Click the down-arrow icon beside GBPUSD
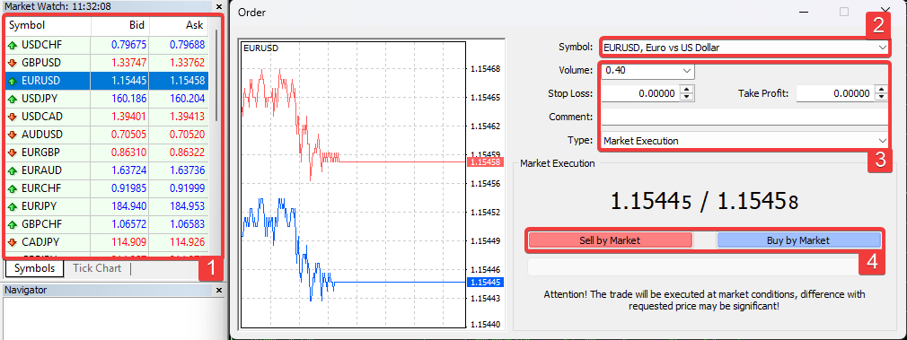907x340 pixels. click(13, 63)
